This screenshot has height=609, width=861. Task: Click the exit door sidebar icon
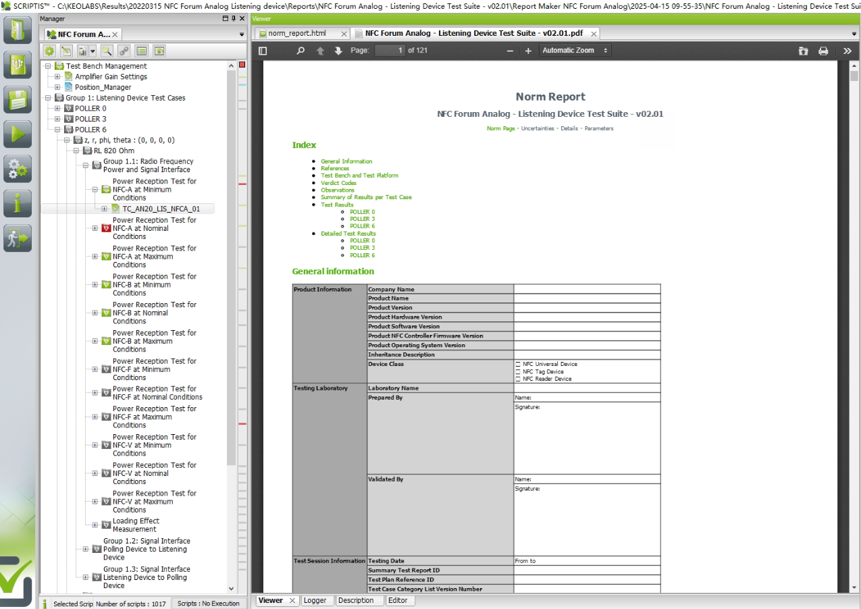[x=18, y=238]
